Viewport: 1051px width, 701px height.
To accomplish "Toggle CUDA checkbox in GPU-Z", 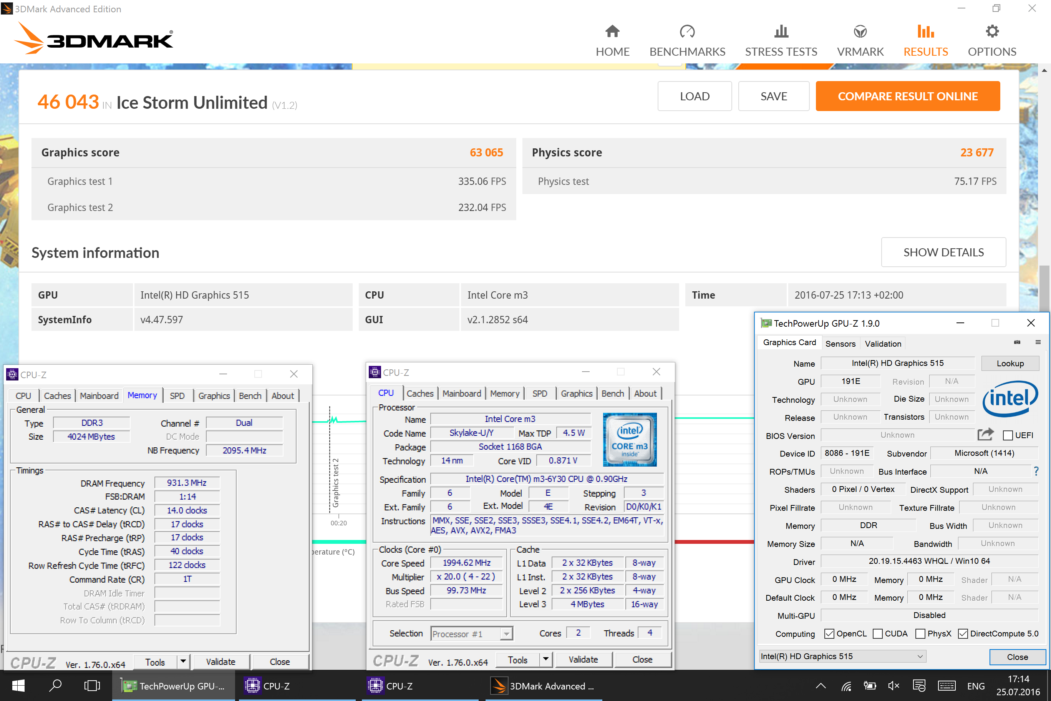I will (878, 633).
